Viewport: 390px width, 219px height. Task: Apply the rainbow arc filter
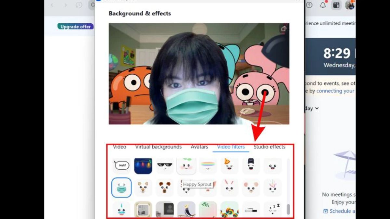(208, 165)
